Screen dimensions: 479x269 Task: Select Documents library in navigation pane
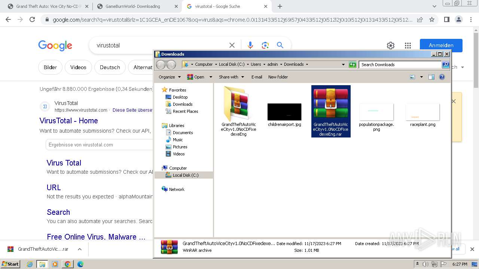point(183,133)
